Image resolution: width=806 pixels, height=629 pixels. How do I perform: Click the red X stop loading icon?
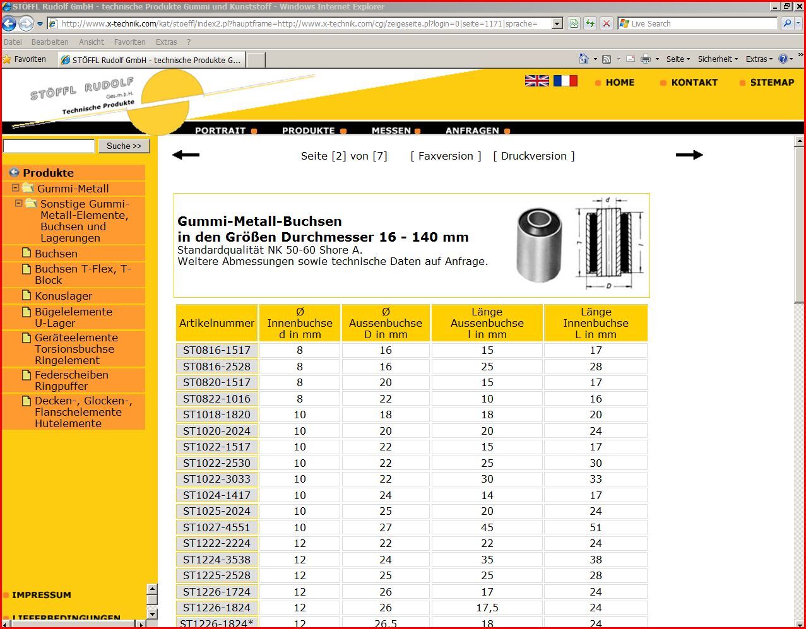click(x=607, y=24)
